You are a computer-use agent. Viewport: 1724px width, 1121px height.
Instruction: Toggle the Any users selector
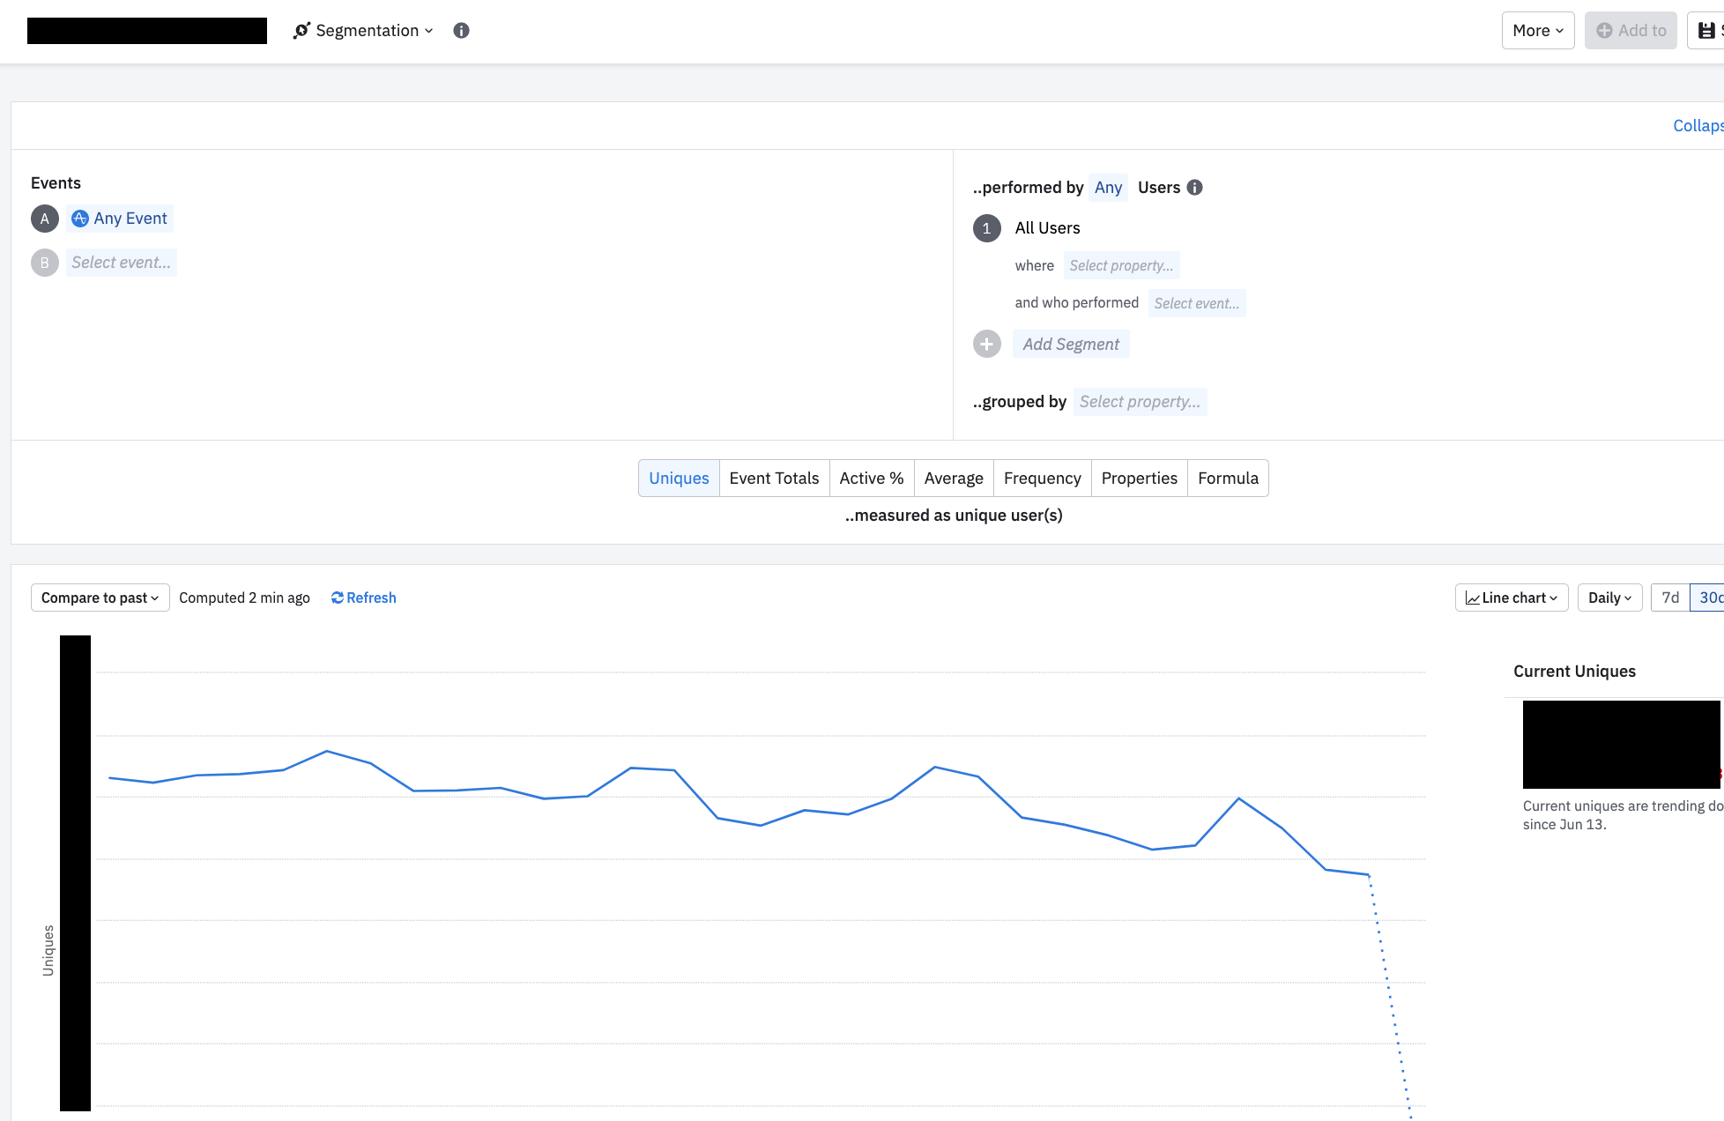tap(1107, 188)
